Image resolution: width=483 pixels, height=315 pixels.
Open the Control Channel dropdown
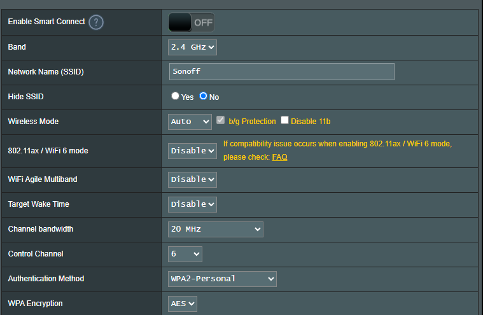click(x=185, y=254)
